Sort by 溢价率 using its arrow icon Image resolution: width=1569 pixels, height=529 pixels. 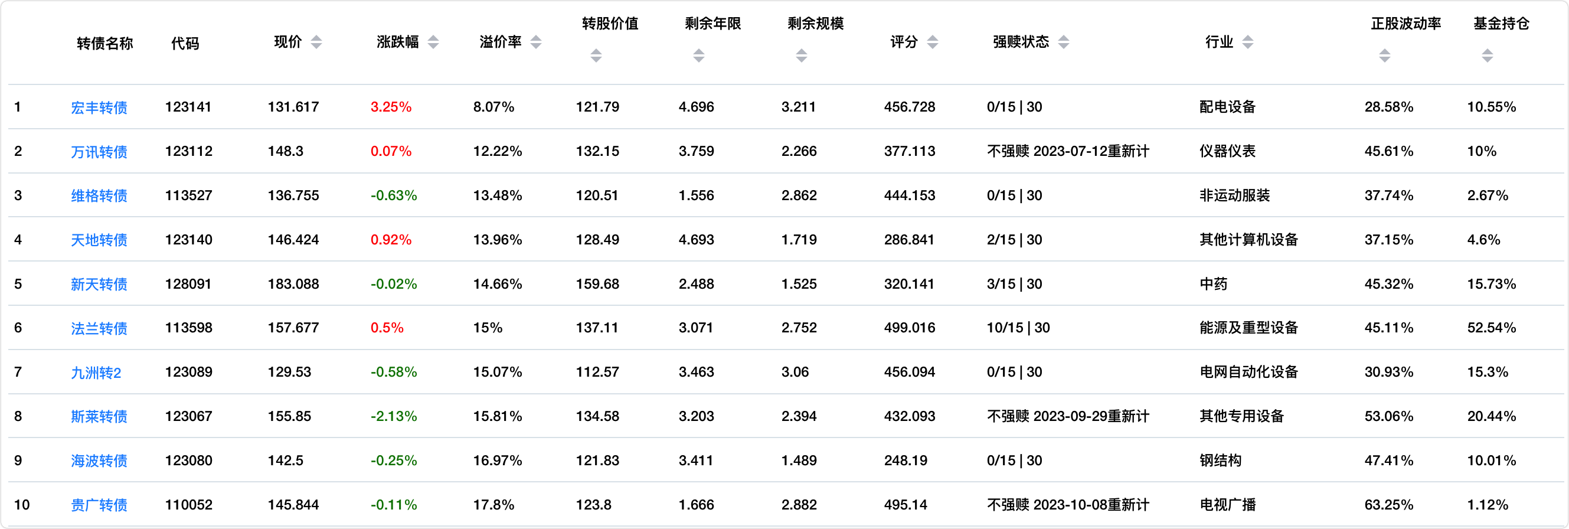pyautogui.click(x=536, y=42)
